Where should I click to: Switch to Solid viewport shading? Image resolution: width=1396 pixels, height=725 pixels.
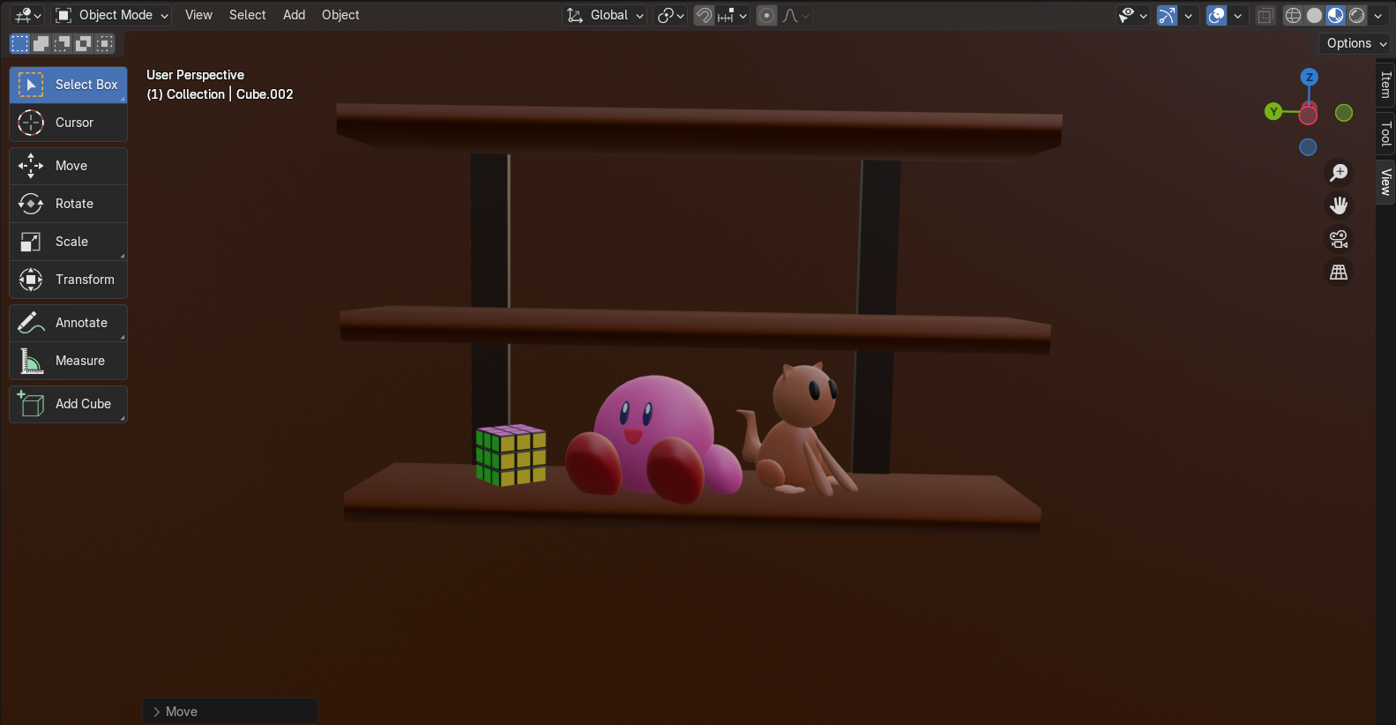[x=1314, y=15]
